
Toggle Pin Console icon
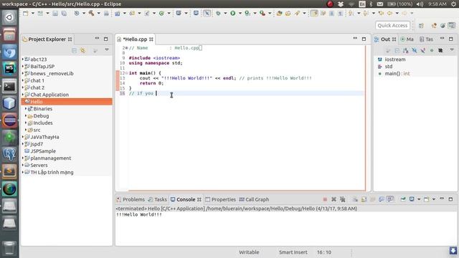click(x=403, y=199)
